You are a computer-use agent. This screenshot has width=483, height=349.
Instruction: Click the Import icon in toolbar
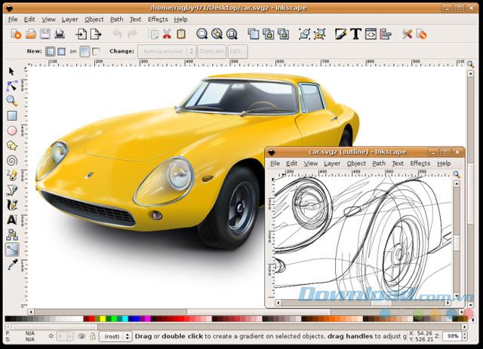point(82,34)
